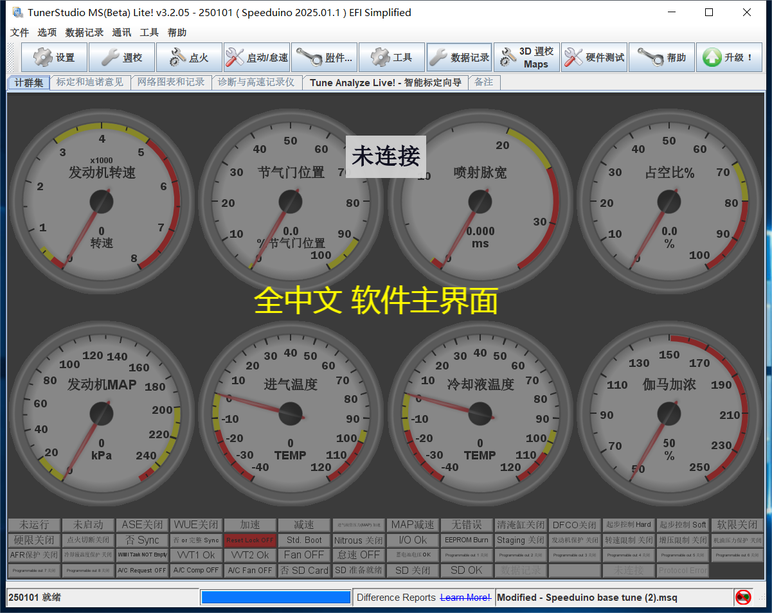This screenshot has width=772, height=613.
Task: Switch to the 诊断与高速记录仪 tab
Action: 256,82
